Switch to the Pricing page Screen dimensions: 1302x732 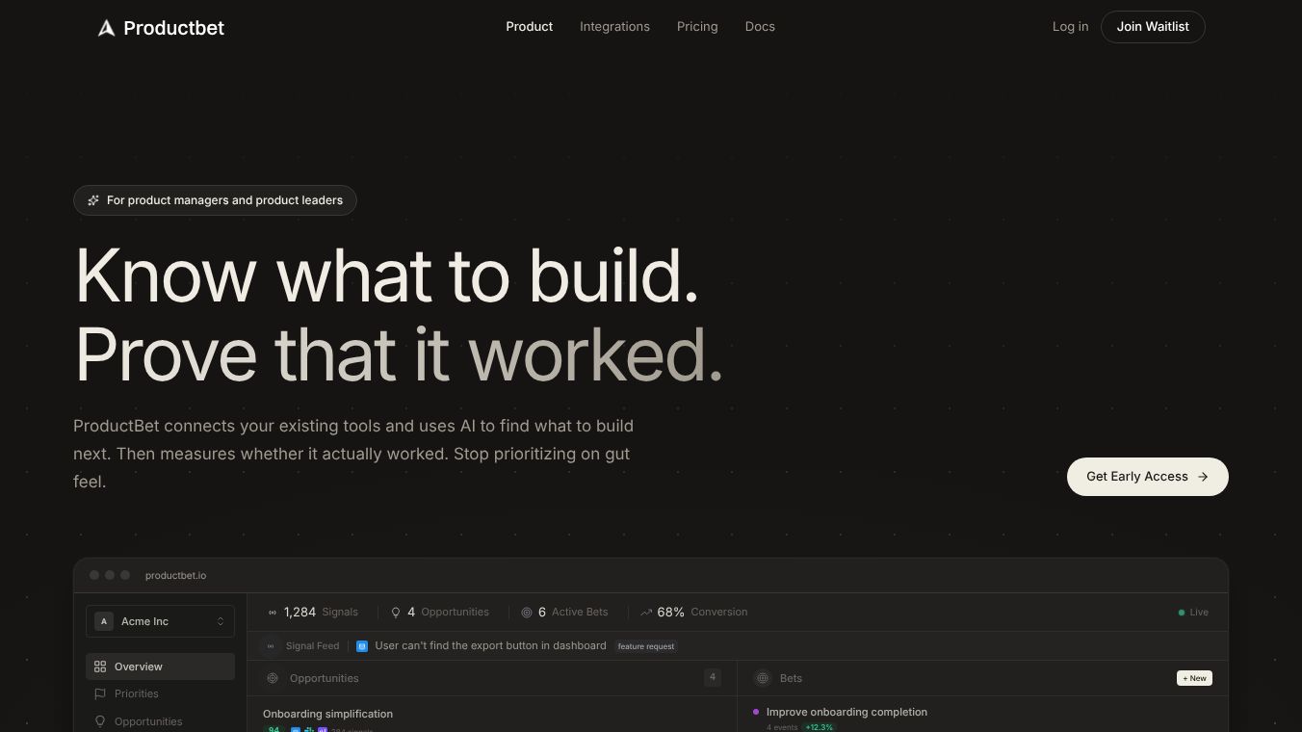(x=697, y=26)
